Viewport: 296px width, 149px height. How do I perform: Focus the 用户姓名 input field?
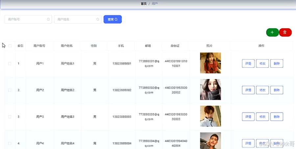coord(78,19)
